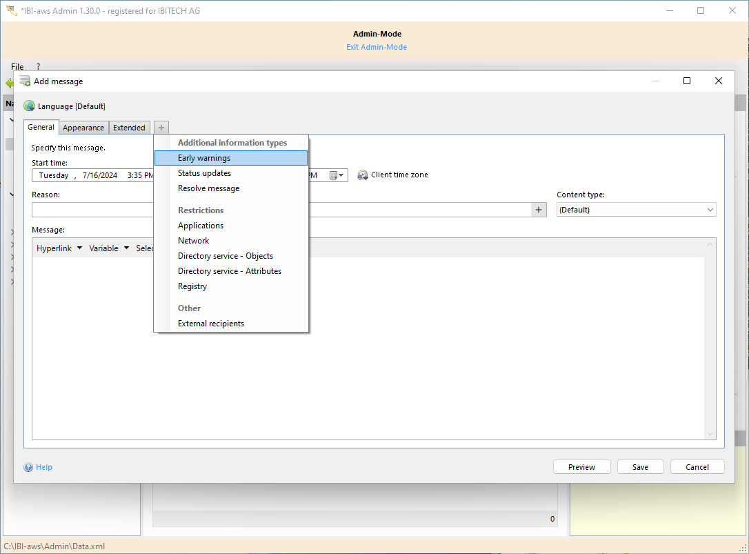749x554 pixels.
Task: Choose Status updates menu entry
Action: click(x=204, y=173)
